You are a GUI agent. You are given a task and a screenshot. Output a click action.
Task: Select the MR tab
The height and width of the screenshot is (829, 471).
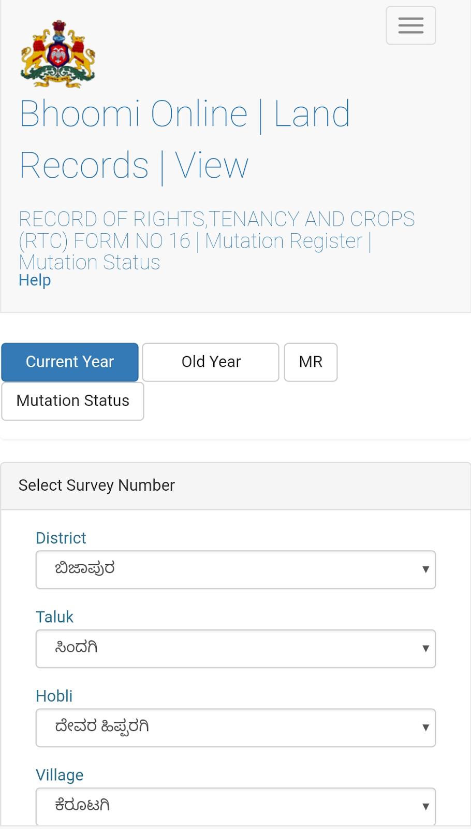click(311, 362)
